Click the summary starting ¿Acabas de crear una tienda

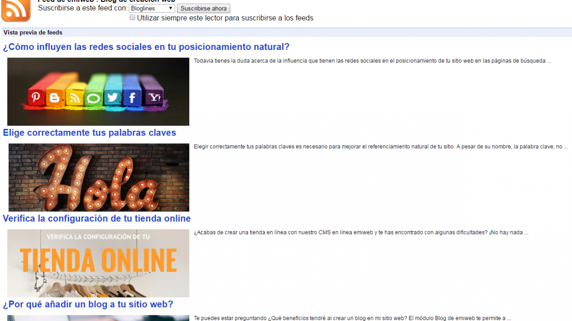click(361, 233)
